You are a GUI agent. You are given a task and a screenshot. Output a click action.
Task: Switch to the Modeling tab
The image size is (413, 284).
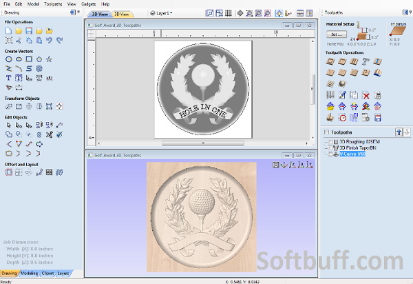click(29, 274)
